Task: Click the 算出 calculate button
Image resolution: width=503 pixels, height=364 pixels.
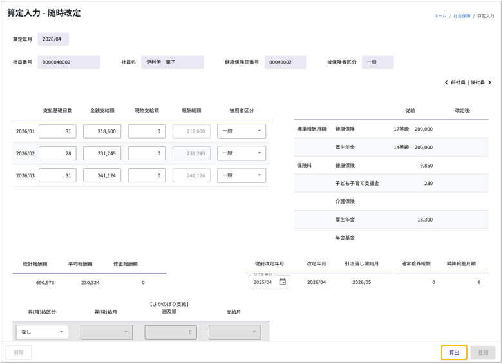Action: (x=454, y=353)
